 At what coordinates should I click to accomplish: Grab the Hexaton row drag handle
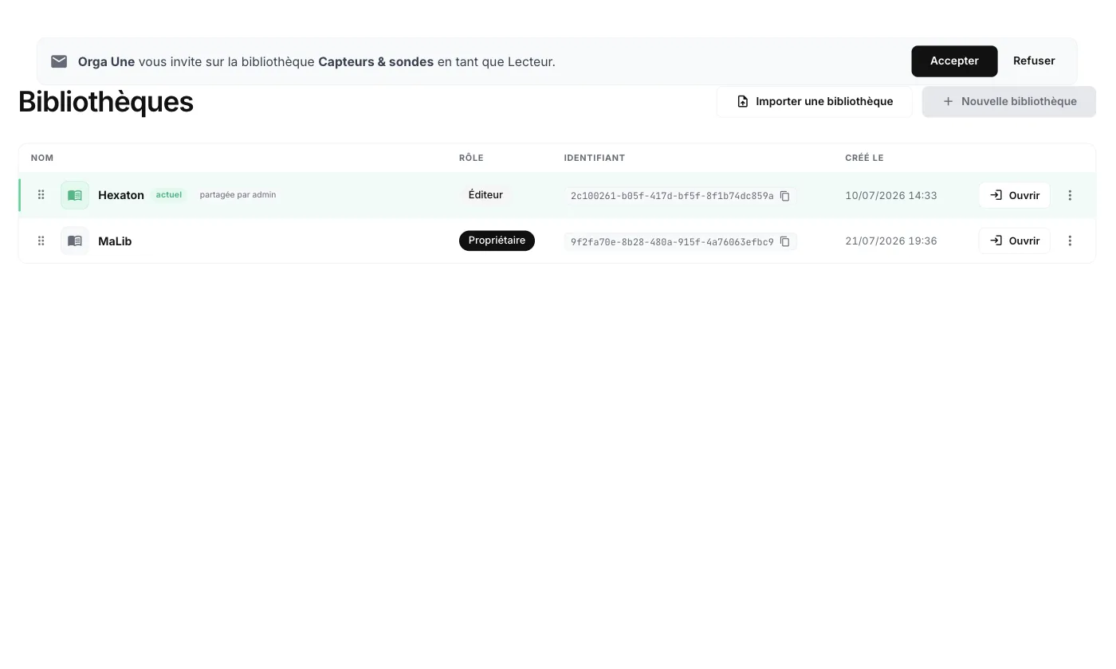click(x=41, y=195)
